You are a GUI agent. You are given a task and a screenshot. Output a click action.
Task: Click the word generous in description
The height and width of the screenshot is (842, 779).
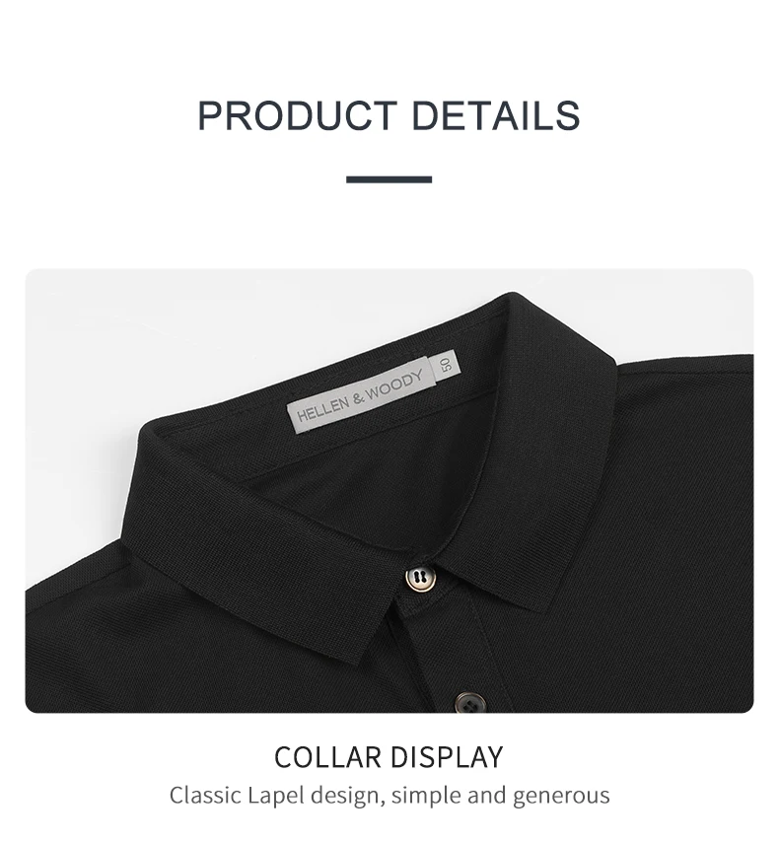[561, 796]
